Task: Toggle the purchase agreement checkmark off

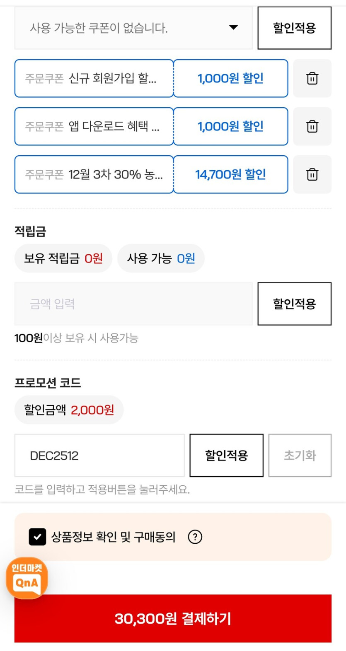Action: 37,537
